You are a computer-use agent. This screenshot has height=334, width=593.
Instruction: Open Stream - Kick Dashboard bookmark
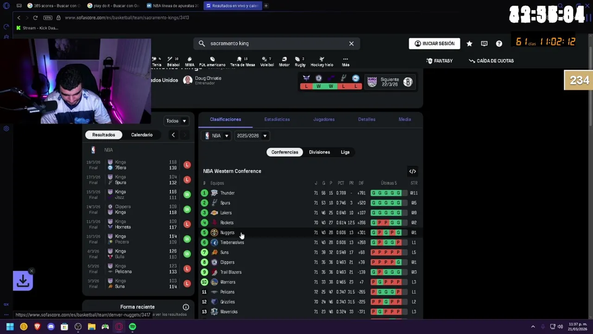(37, 28)
